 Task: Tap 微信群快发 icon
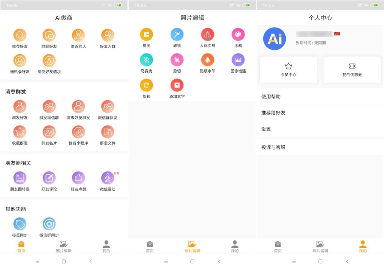pyautogui.click(x=108, y=106)
